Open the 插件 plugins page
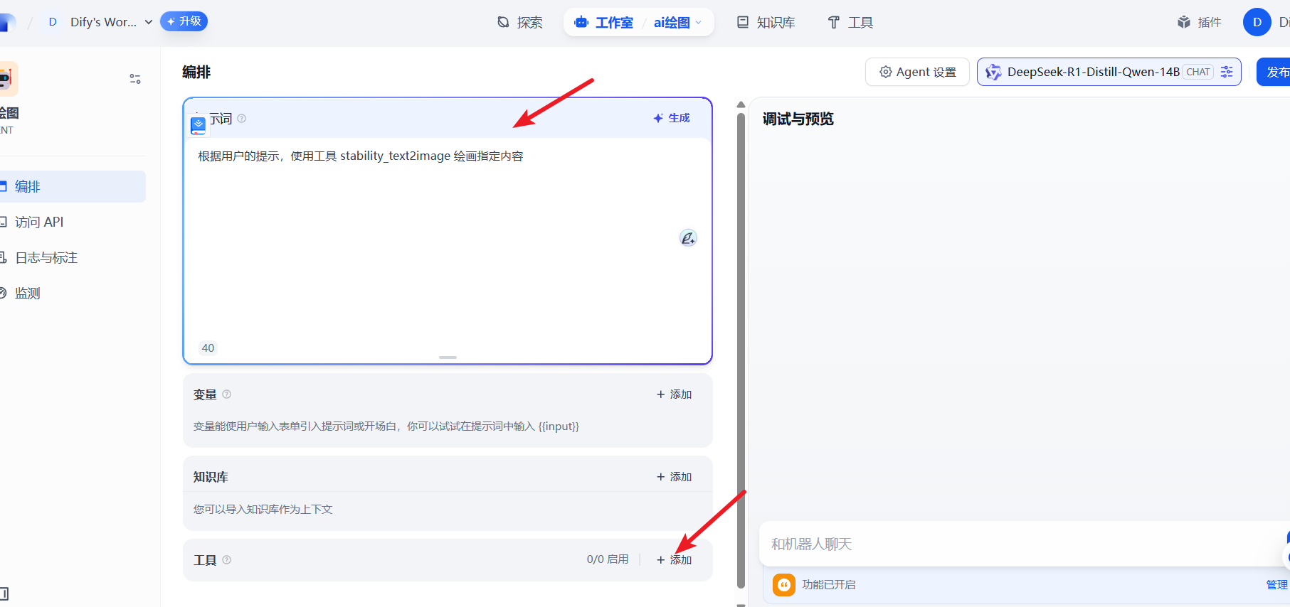 1199,22
